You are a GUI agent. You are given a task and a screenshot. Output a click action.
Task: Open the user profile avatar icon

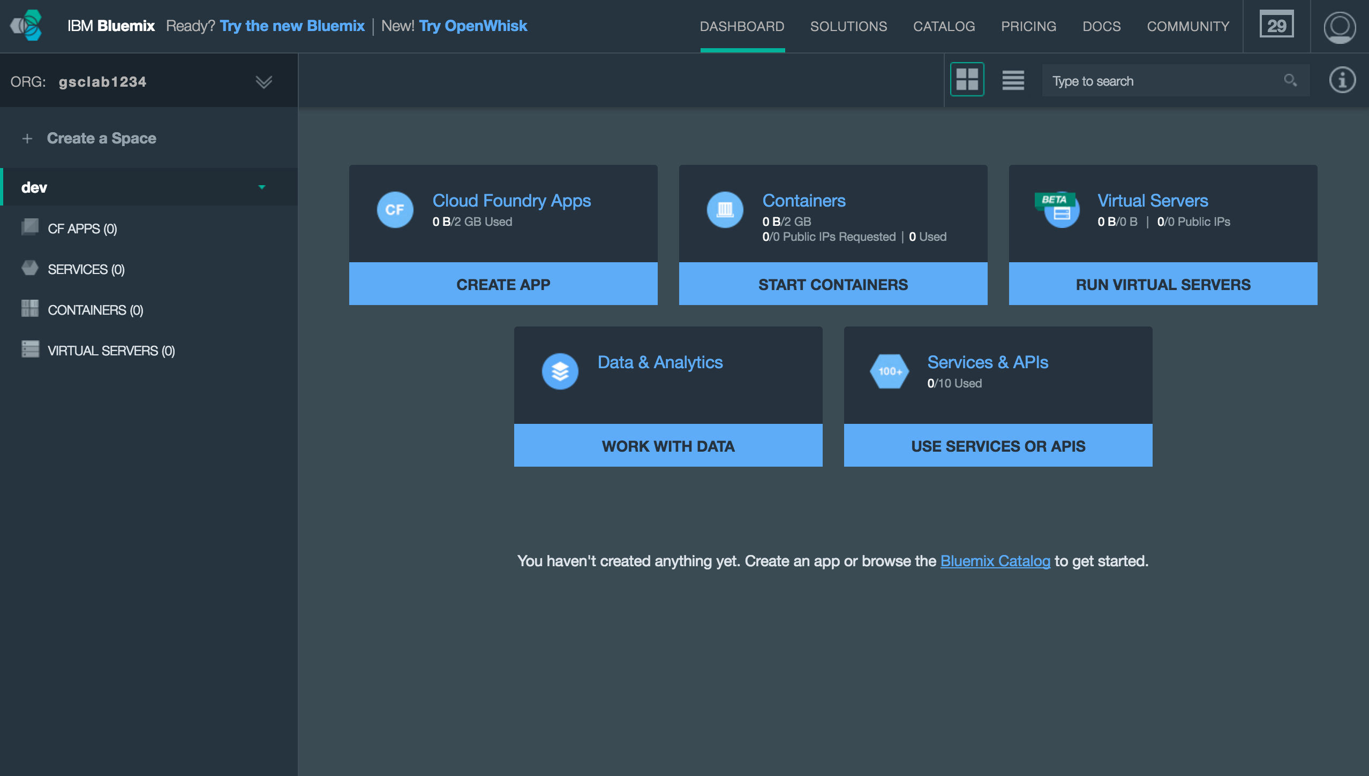[1339, 27]
